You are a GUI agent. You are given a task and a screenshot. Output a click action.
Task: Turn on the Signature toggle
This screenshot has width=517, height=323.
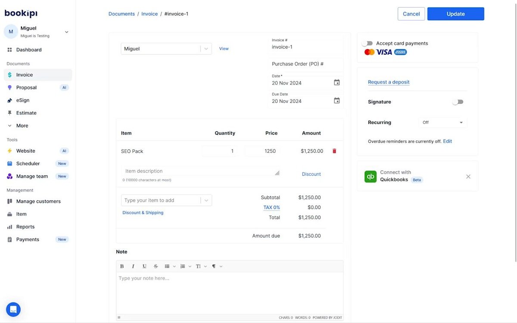(458, 102)
